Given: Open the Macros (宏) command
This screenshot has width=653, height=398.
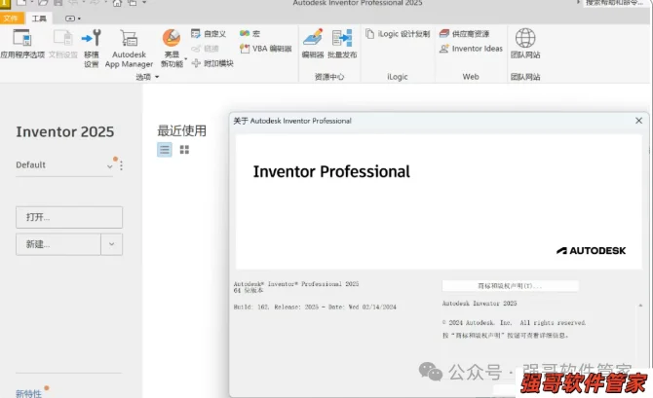Looking at the screenshot, I should pyautogui.click(x=250, y=33).
